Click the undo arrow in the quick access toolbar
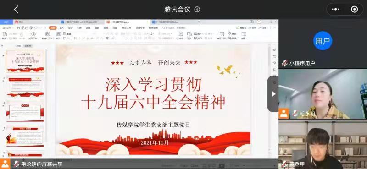 coord(35,28)
